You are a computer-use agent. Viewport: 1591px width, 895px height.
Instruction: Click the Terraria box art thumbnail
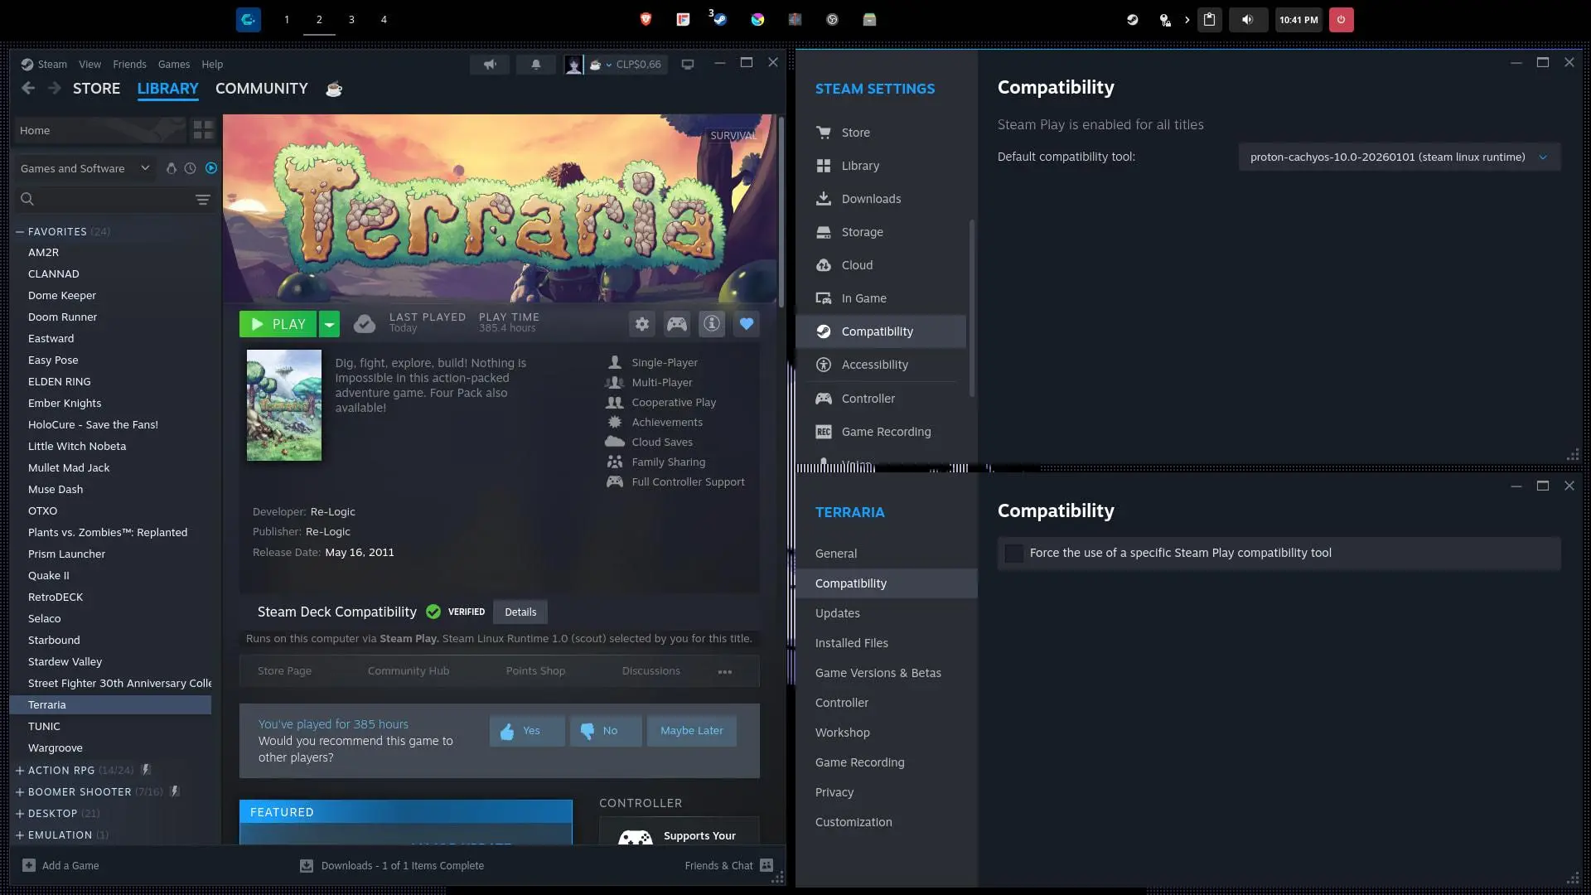pos(284,405)
